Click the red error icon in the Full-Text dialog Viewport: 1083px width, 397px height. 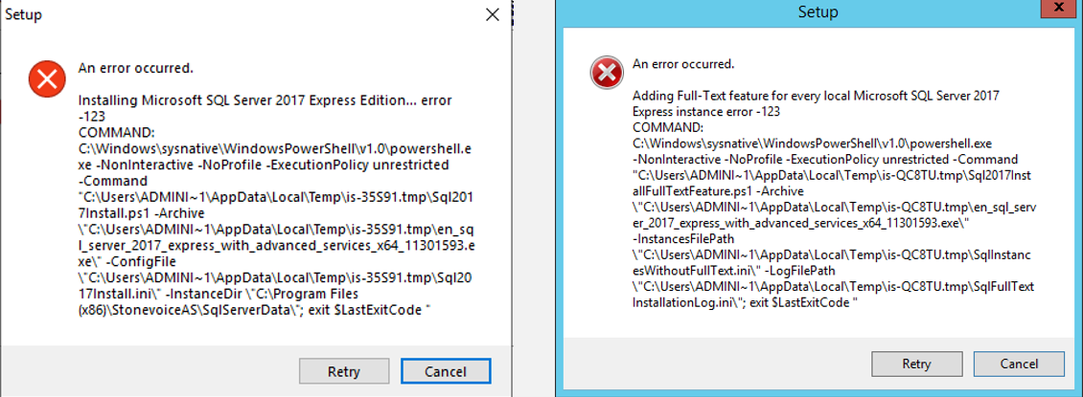[x=606, y=73]
